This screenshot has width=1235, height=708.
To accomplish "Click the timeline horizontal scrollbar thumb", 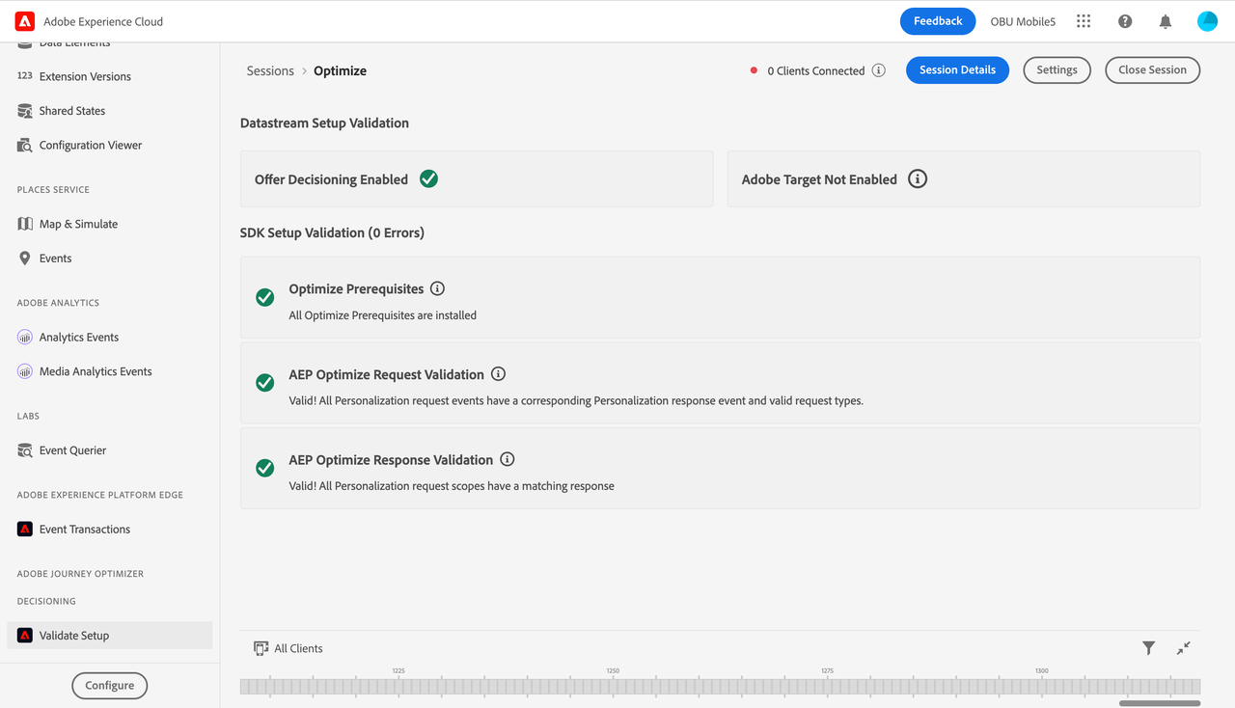I will click(x=1160, y=703).
